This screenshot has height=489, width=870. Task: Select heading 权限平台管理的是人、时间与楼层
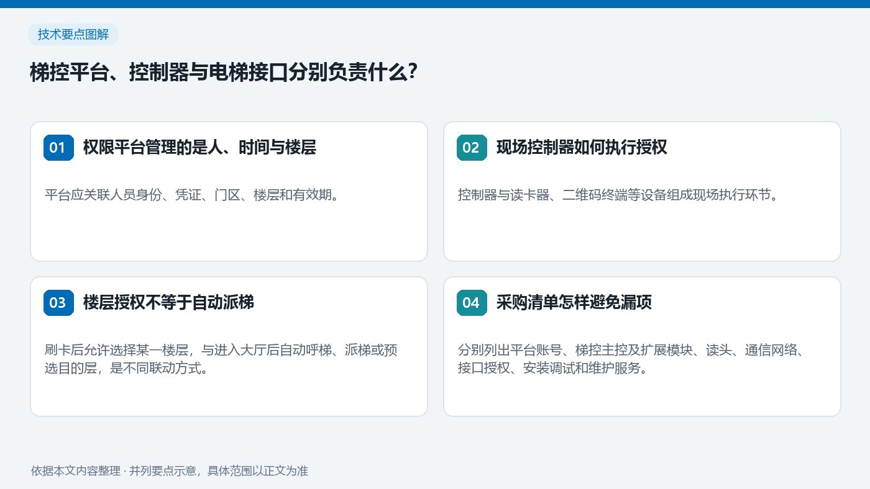(199, 148)
